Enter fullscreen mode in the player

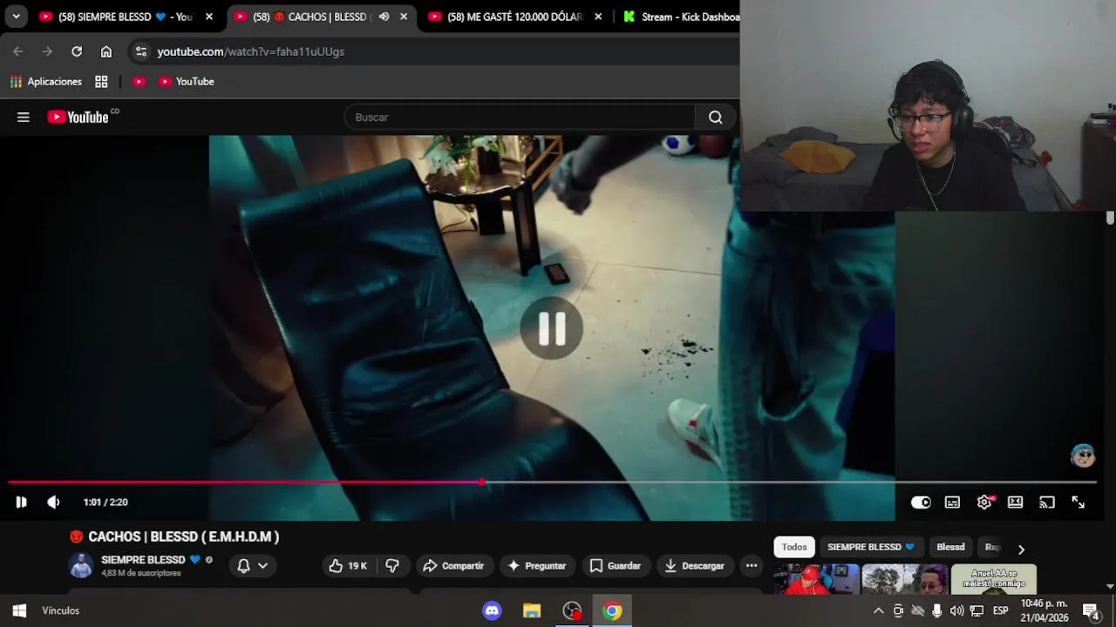pos(1079,502)
